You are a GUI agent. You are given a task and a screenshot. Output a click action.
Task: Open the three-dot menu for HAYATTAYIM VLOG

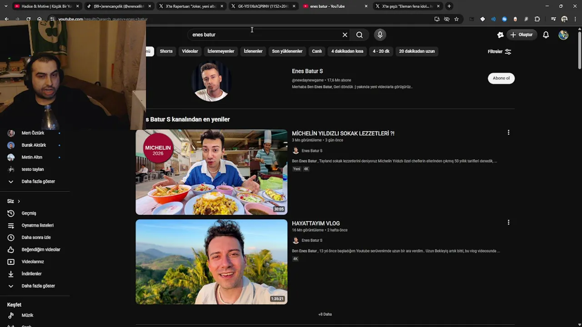coord(508,223)
